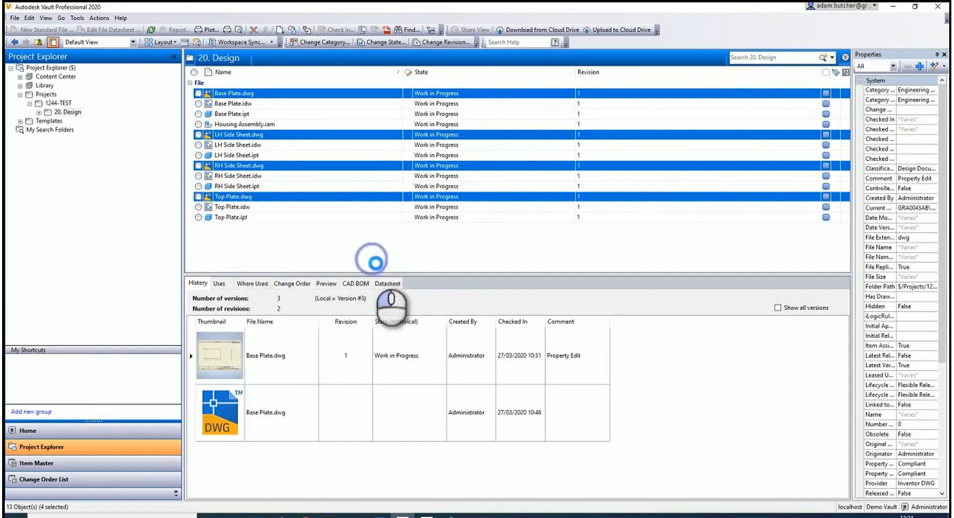954x518 pixels.
Task: Sort by the Revision column header
Action: coord(588,72)
